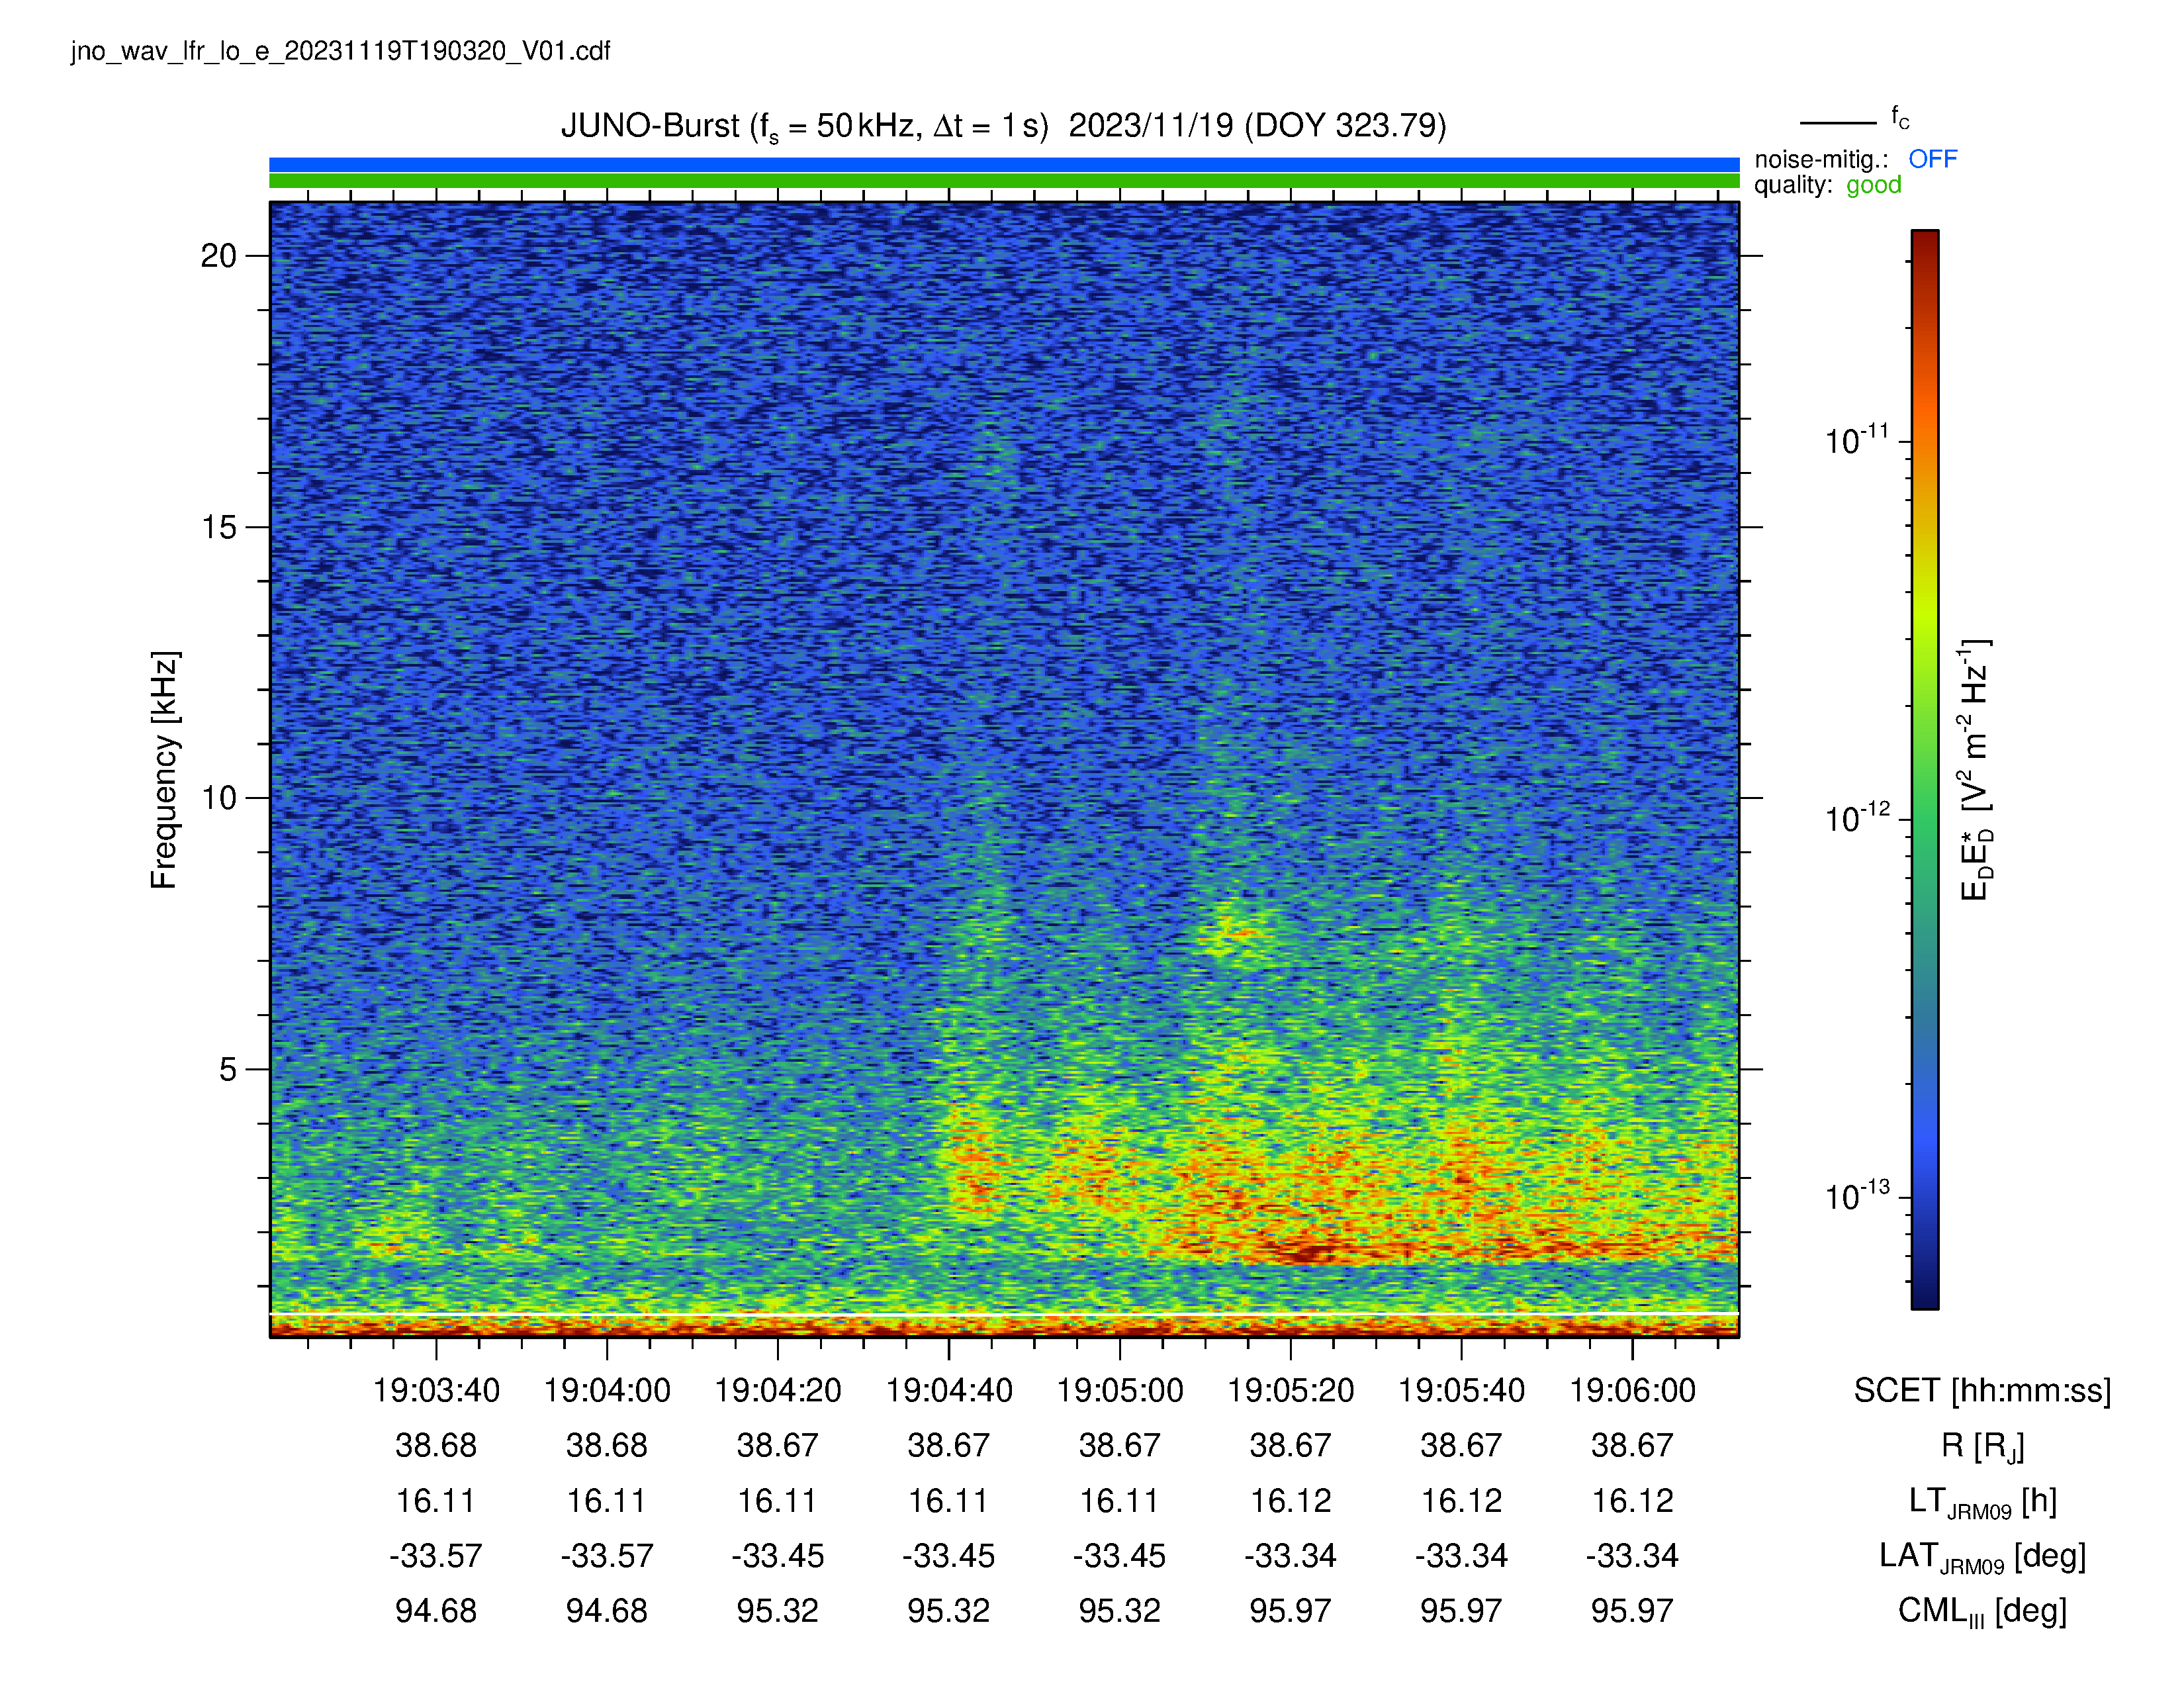Click the 19:06:00 time axis label
Screen dimensions: 2184x1688
1632,1390
